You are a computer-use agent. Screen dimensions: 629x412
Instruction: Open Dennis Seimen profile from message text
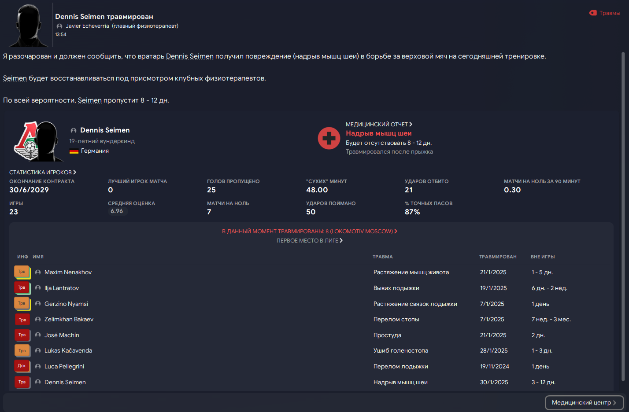[x=190, y=56]
